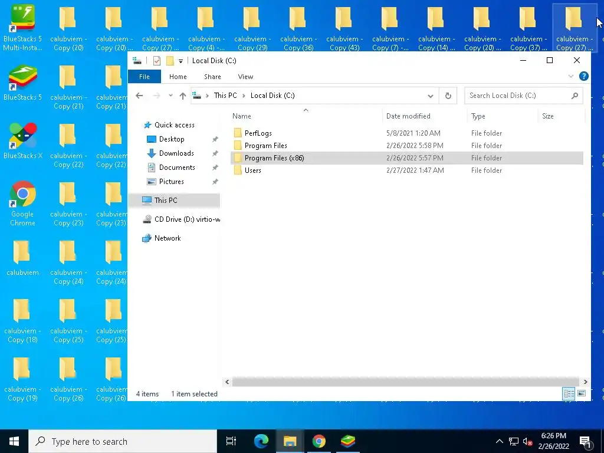Select CD Drive (D:) in navigation pane
The height and width of the screenshot is (453, 604).
pyautogui.click(x=181, y=219)
